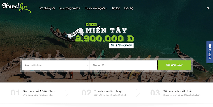The height and width of the screenshot is (107, 213).
Task: Open the Chọn loại hình tour dropdown
Action: click(56, 65)
